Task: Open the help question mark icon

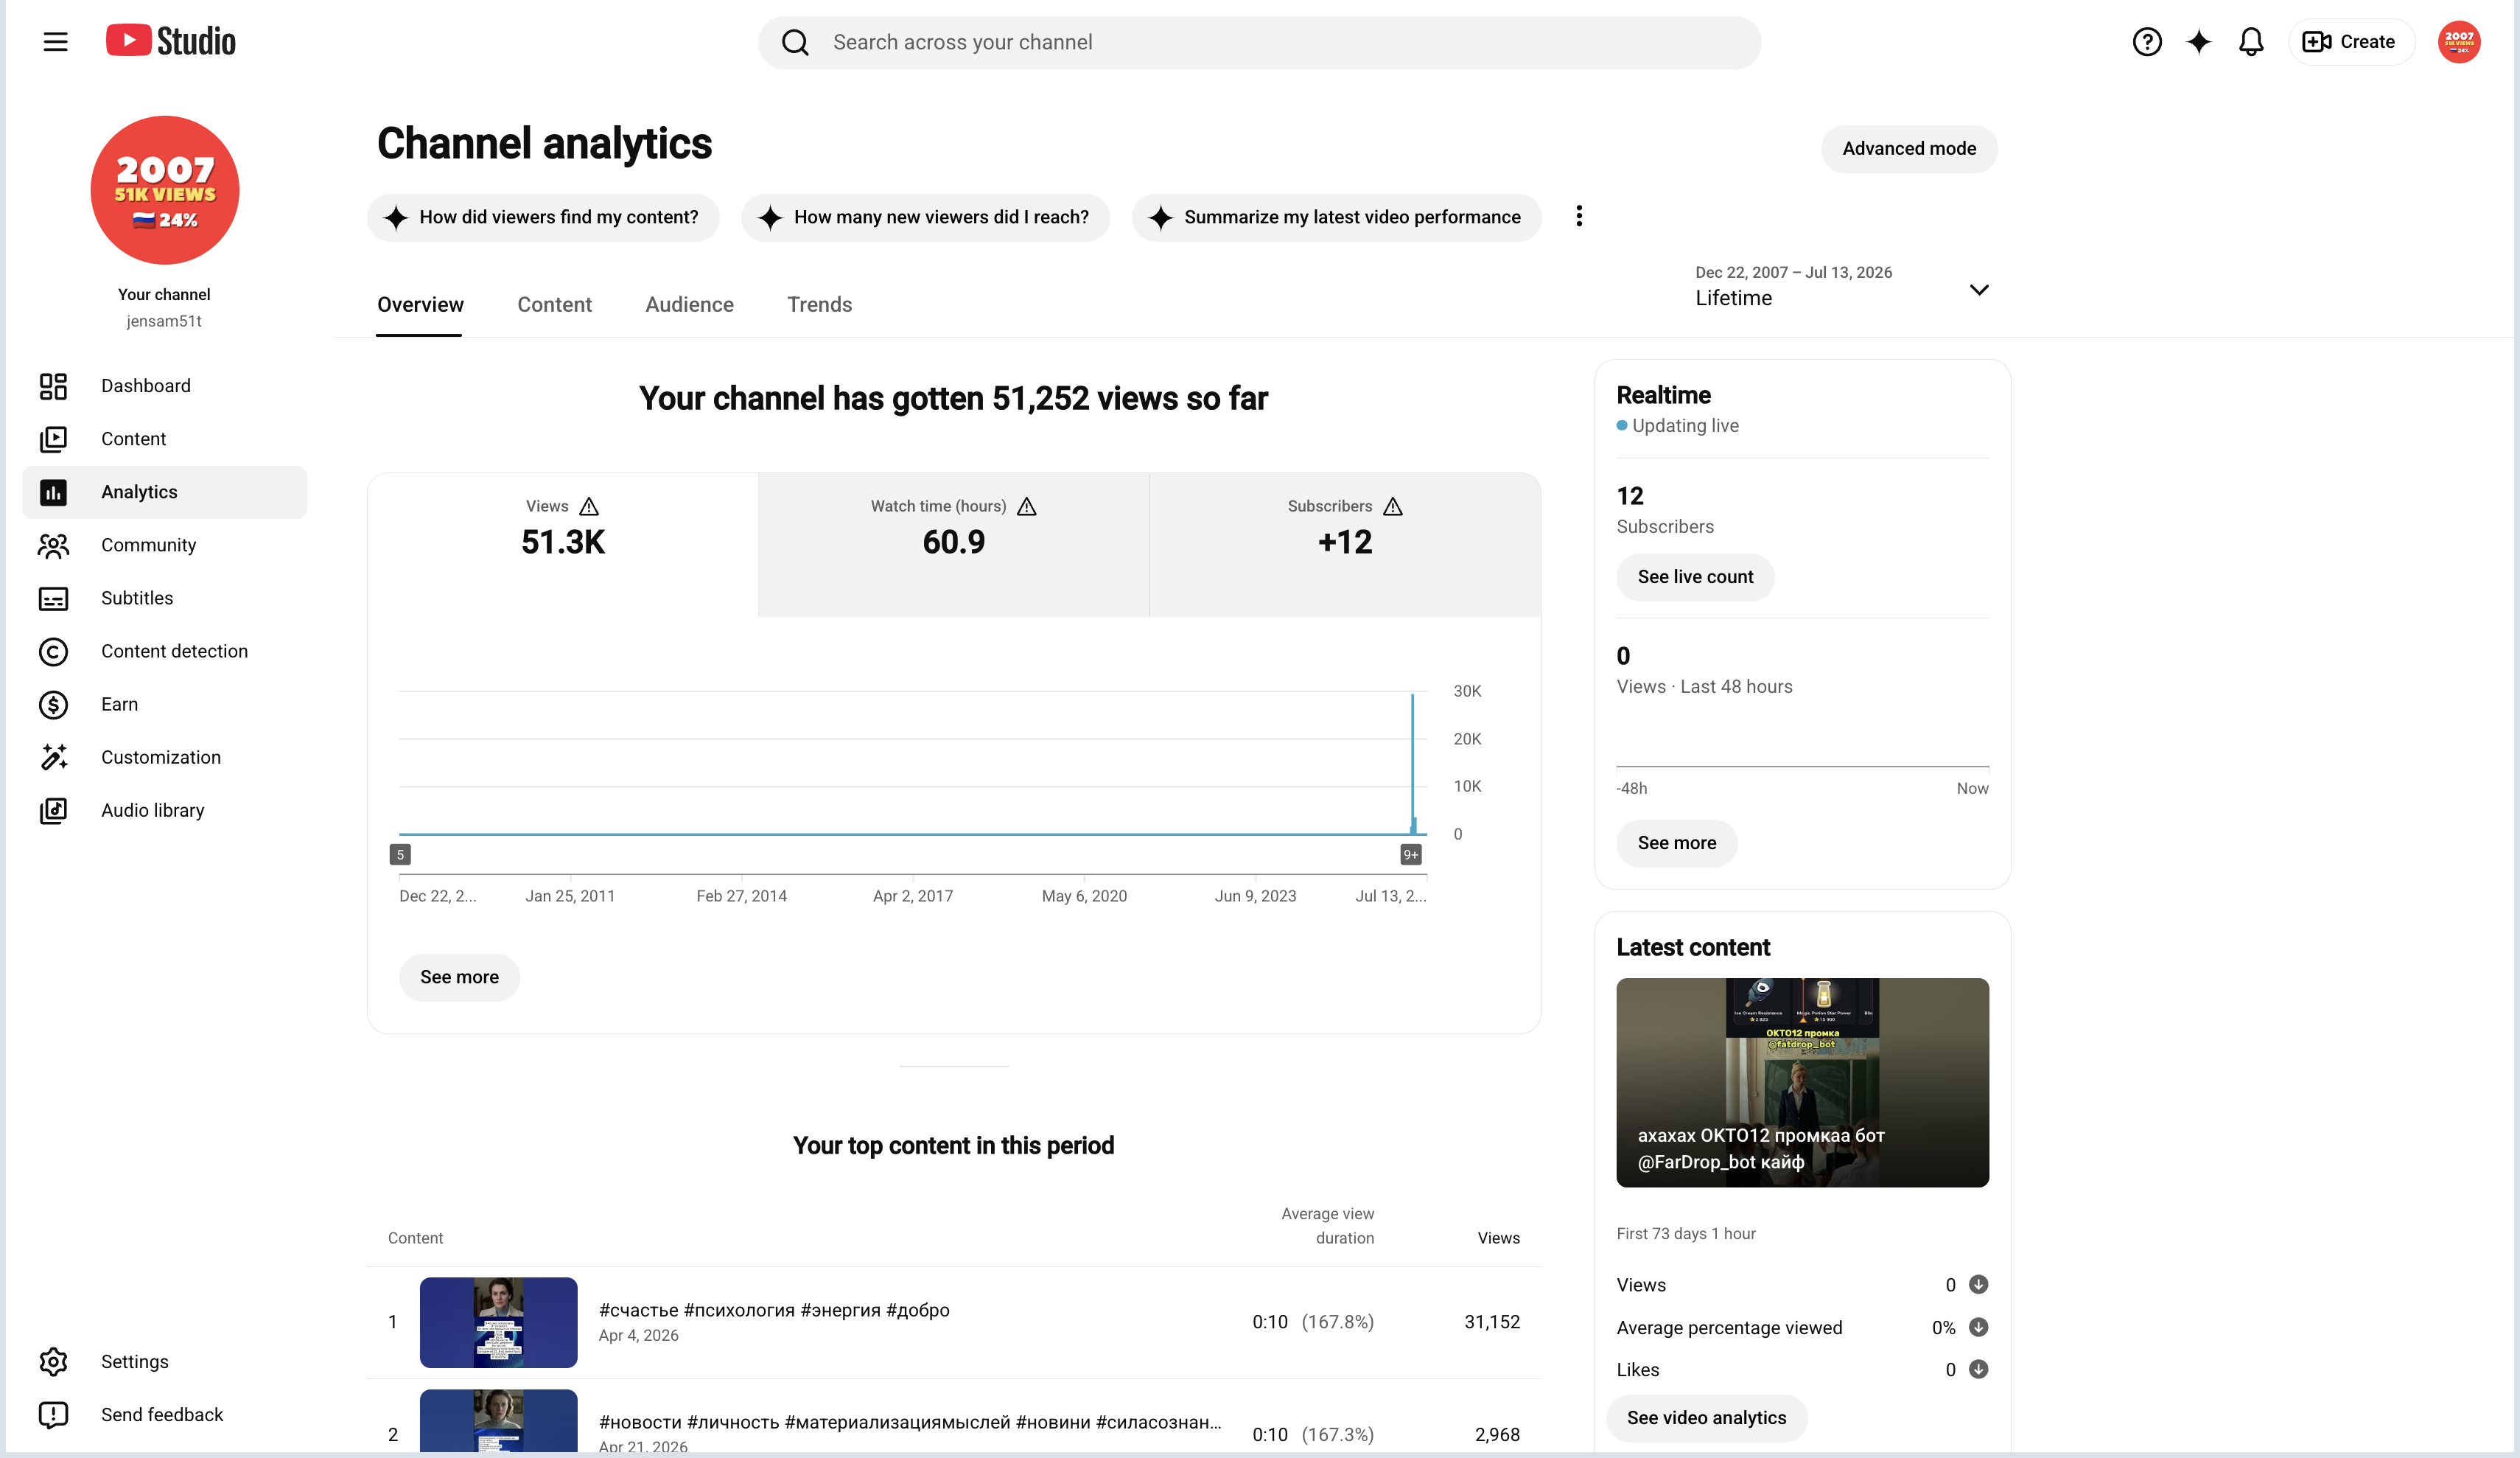Action: point(2146,42)
